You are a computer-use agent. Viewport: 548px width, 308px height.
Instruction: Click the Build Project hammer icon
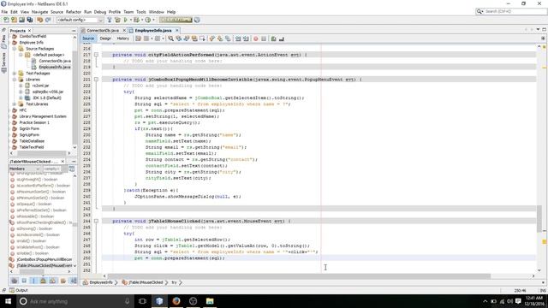pyautogui.click(x=110, y=20)
